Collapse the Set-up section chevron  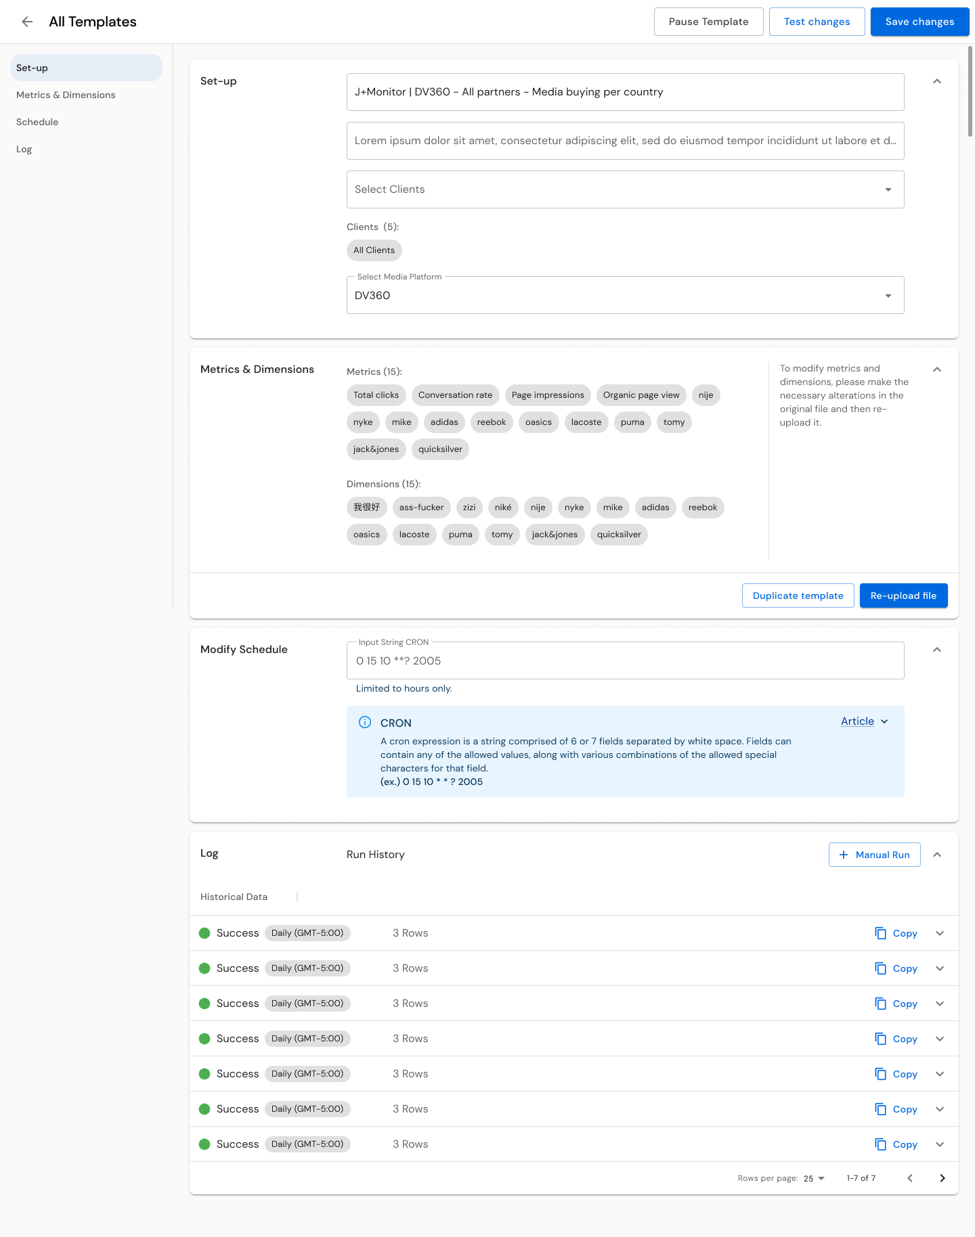tap(937, 81)
